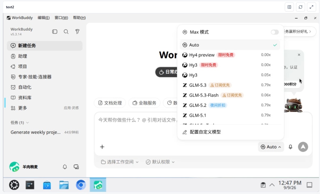Go to the 项目 projects section
The image size is (320, 194).
click(x=44, y=67)
